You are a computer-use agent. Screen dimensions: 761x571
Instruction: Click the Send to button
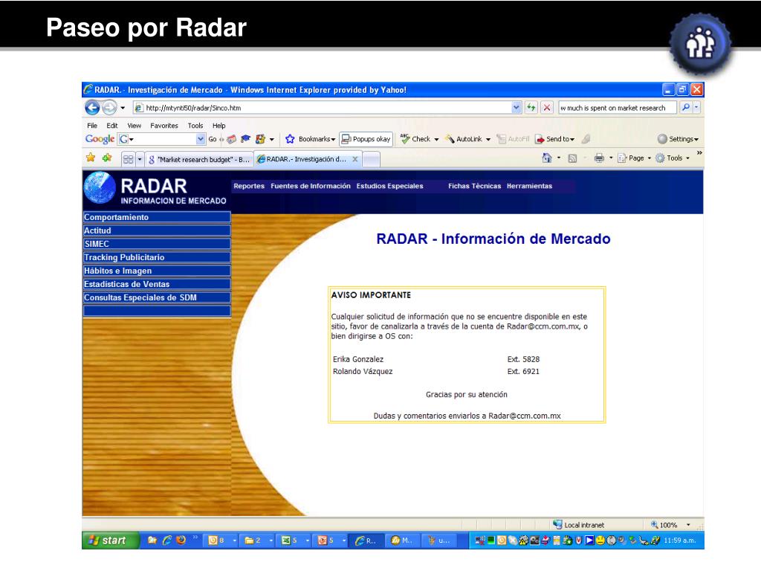pos(554,139)
